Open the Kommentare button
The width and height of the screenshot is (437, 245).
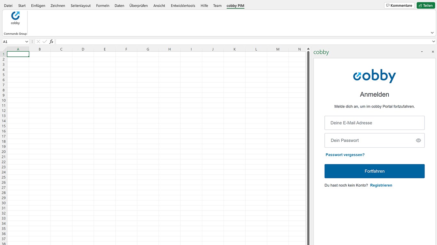[399, 5]
